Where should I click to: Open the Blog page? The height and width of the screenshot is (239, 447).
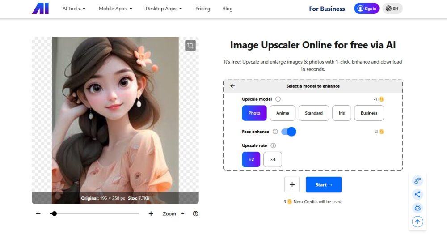click(228, 9)
